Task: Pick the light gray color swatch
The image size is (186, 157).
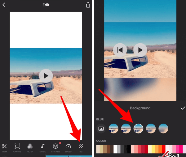Action: (119, 149)
